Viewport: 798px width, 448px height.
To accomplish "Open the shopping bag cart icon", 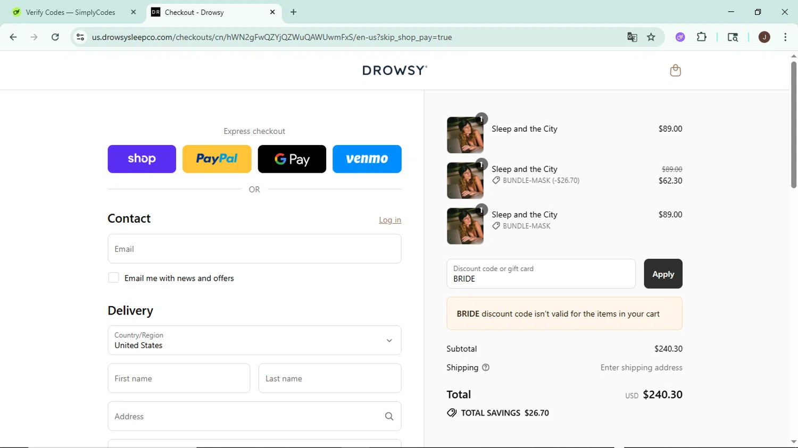I will tap(675, 70).
